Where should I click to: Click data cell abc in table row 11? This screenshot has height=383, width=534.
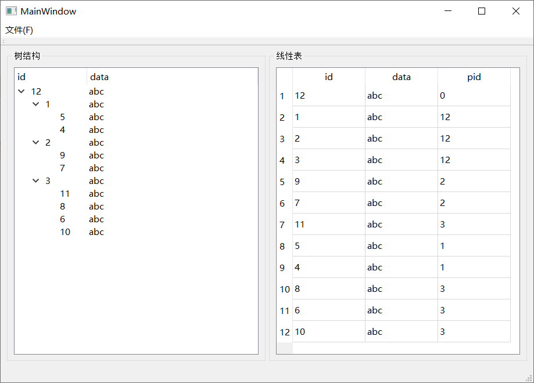[x=402, y=310]
